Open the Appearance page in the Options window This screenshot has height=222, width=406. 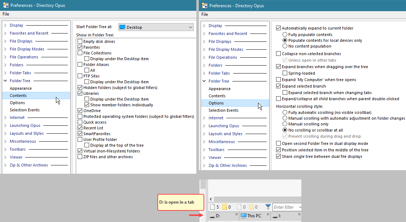point(219,89)
